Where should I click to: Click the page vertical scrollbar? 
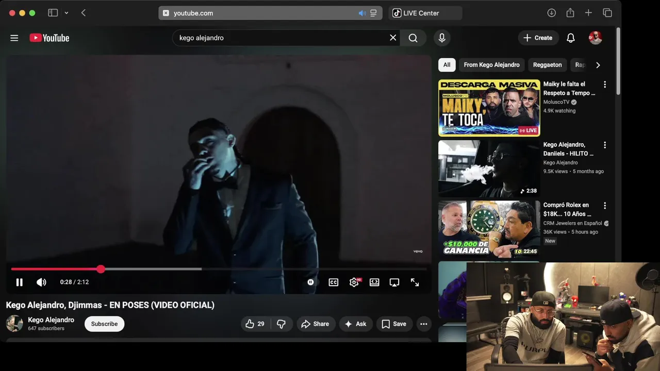click(x=618, y=61)
